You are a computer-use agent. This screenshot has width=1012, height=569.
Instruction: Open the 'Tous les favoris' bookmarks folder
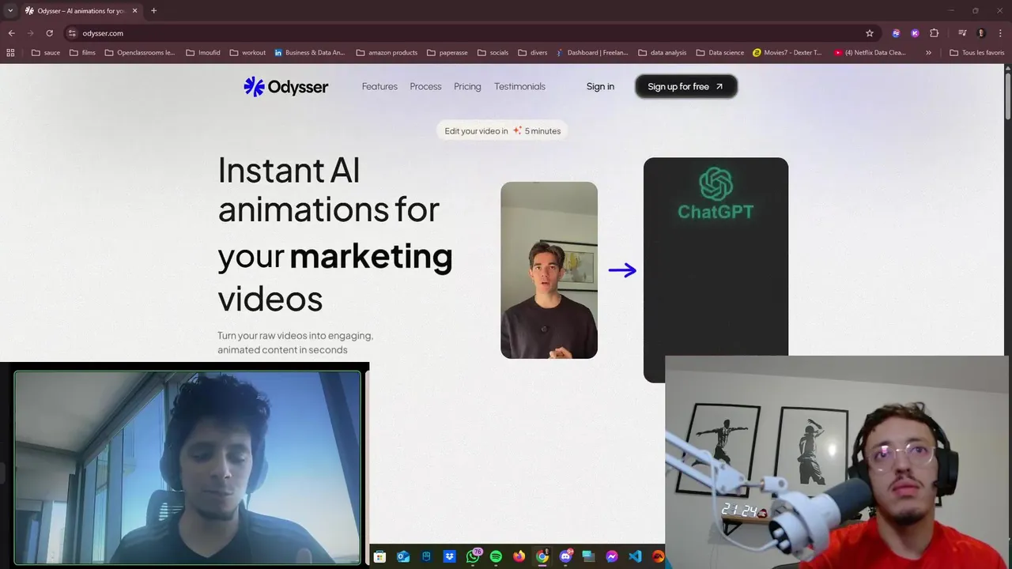976,53
